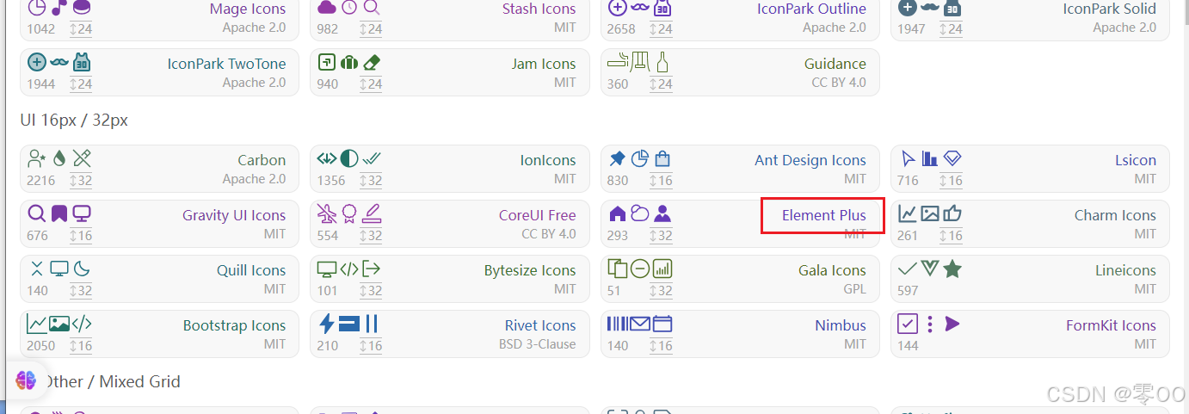
Task: Click the Vue logo icon in Lineicons card
Action: pos(930,269)
